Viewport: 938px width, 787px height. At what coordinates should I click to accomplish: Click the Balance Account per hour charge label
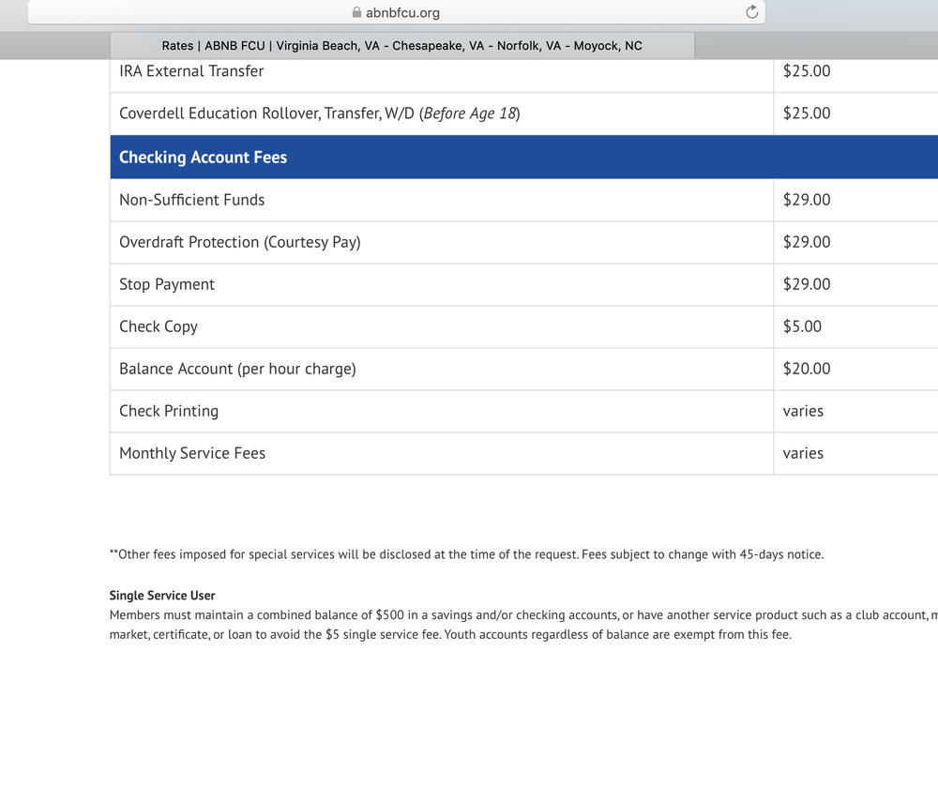pos(237,369)
